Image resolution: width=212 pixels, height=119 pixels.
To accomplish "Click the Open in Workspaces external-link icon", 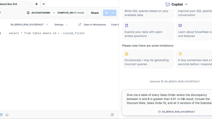I will 80,24.
